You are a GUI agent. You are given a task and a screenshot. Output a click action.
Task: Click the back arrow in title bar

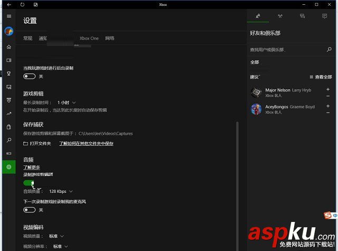[x=9, y=5]
